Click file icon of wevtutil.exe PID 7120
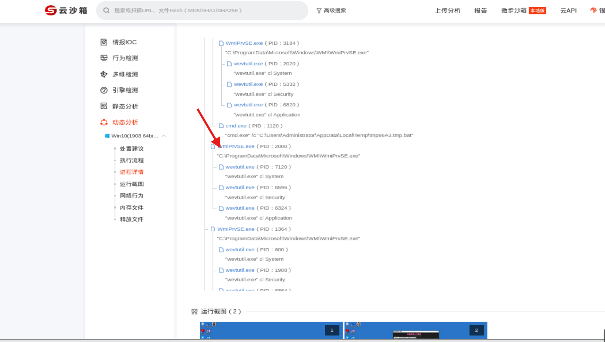 [221, 167]
